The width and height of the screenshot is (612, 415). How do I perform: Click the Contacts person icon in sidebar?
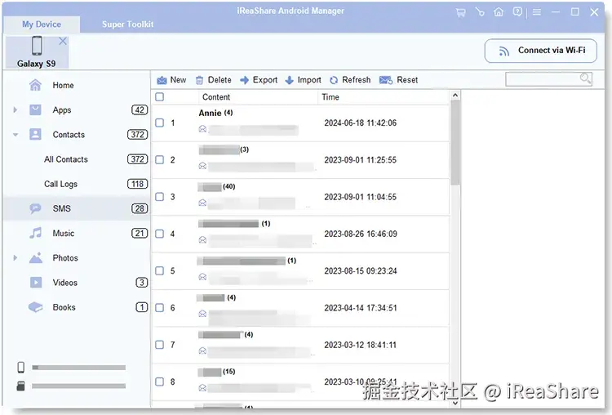tap(36, 135)
